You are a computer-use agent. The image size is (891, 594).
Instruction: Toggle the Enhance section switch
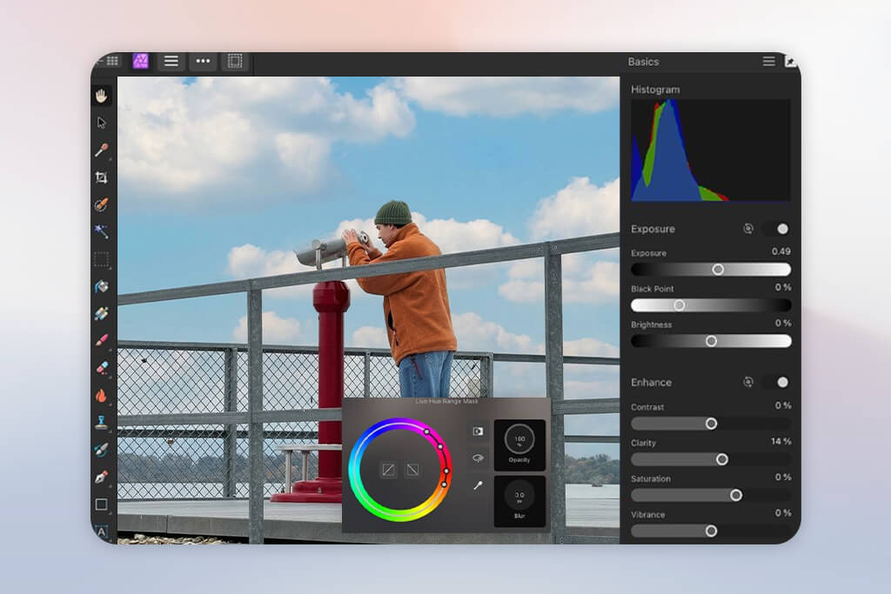[x=777, y=382]
